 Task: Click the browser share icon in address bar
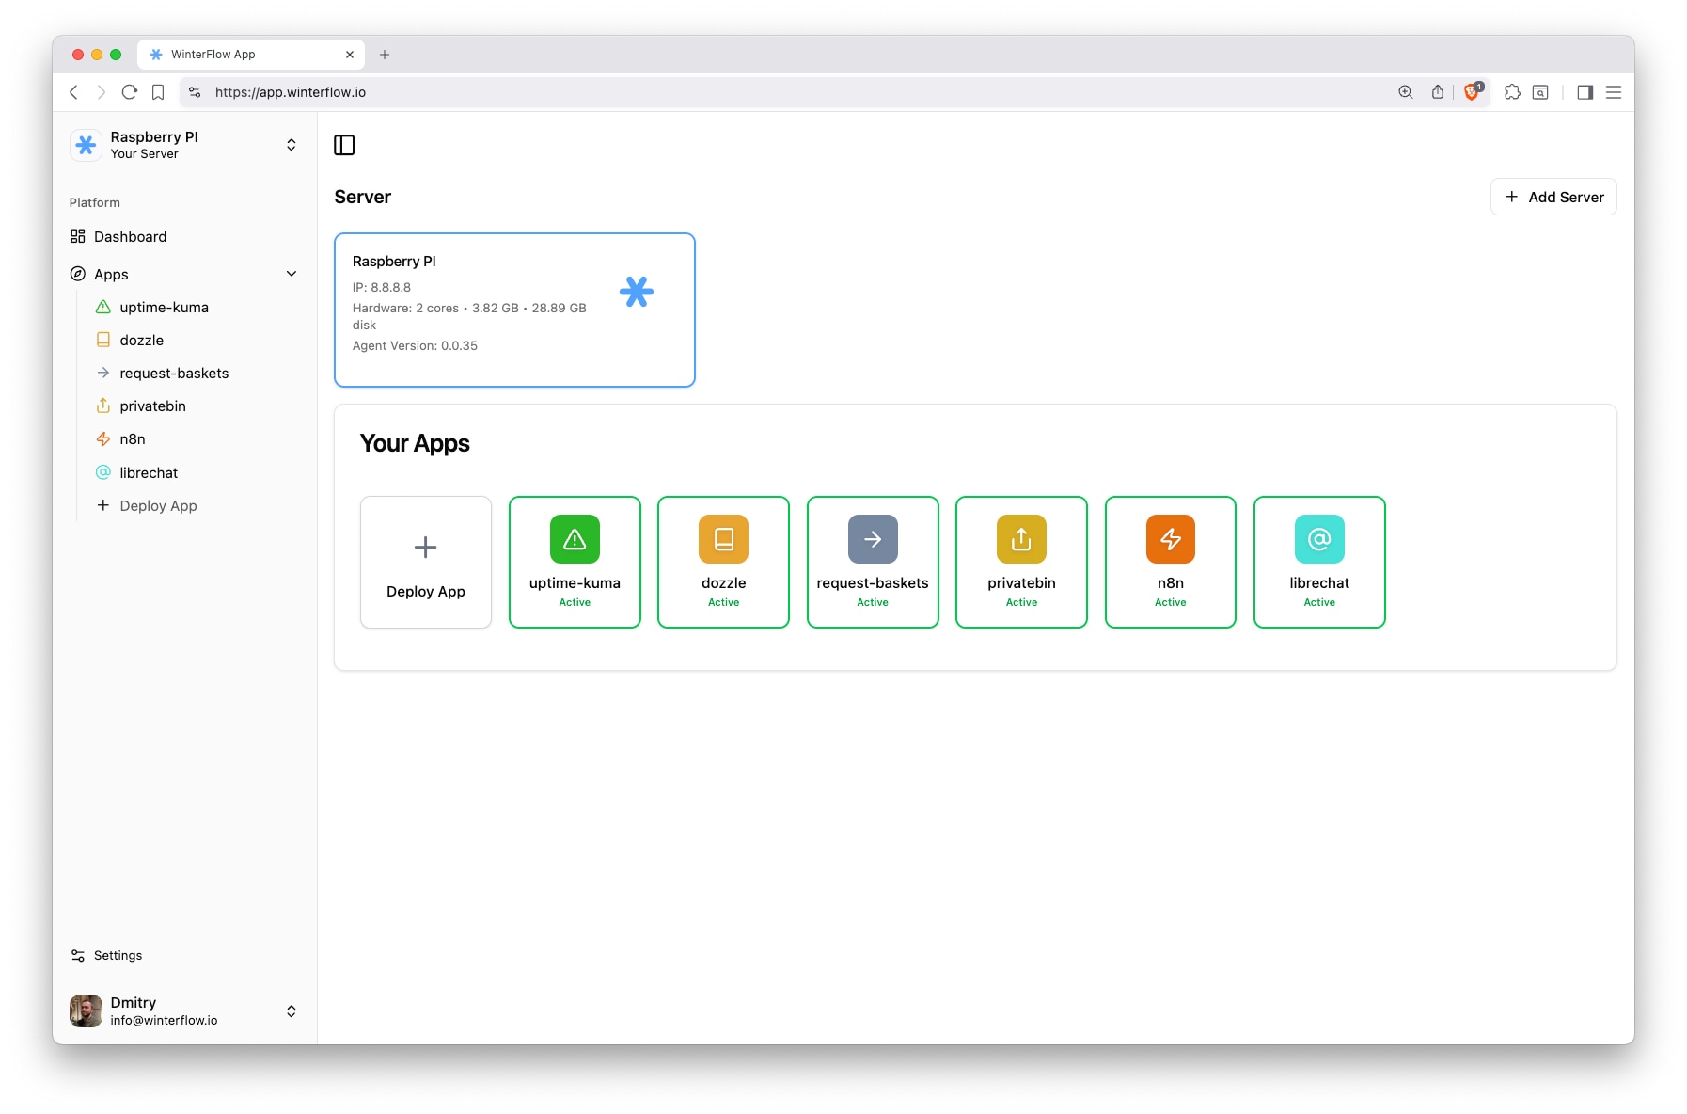pos(1438,92)
